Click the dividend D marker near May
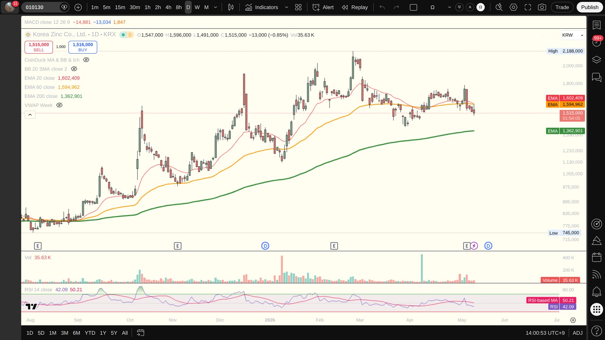This screenshot has width=605, height=340. 488,246
